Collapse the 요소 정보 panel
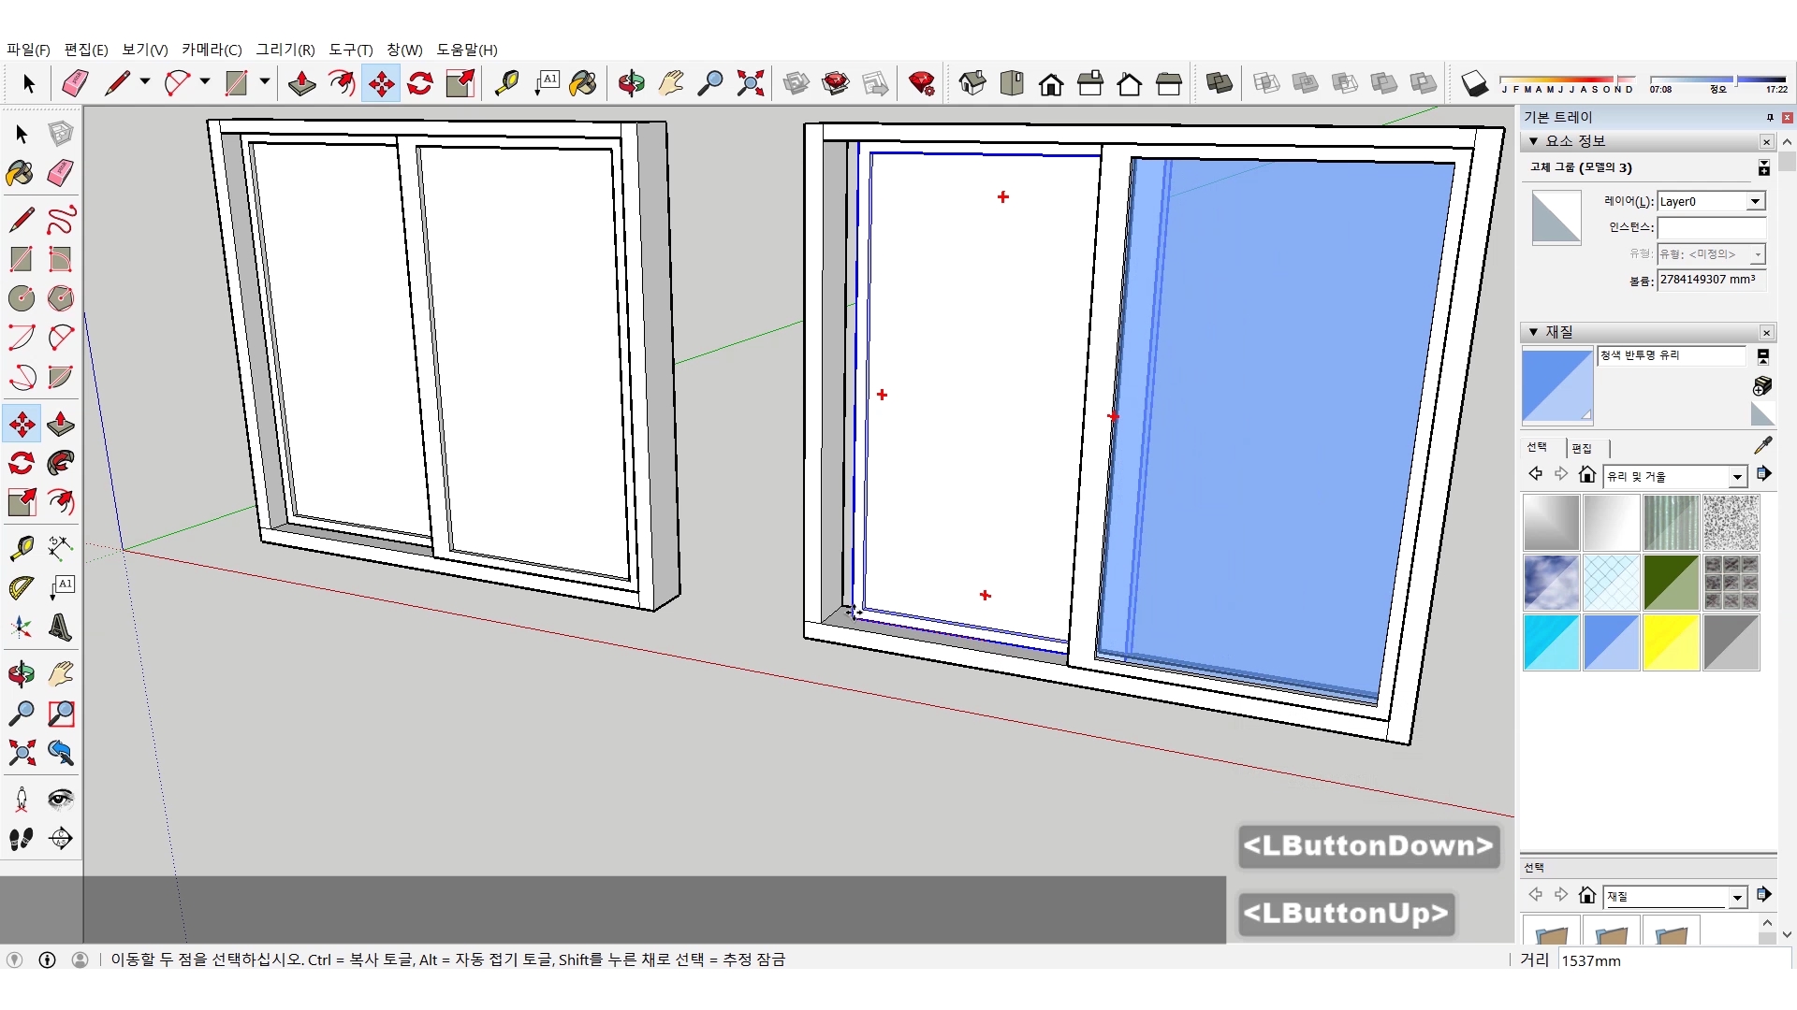This screenshot has height=1010, width=1797. [x=1534, y=141]
